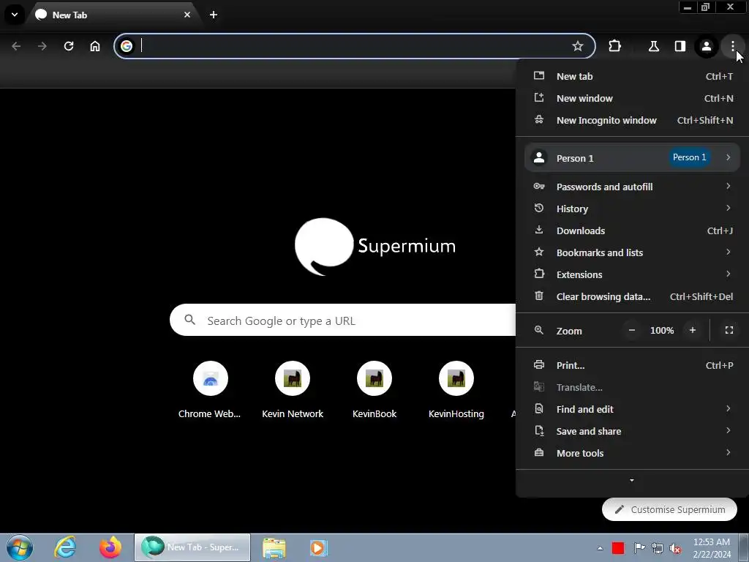Click the taskbar clock showing 12:53 AM

(712, 548)
